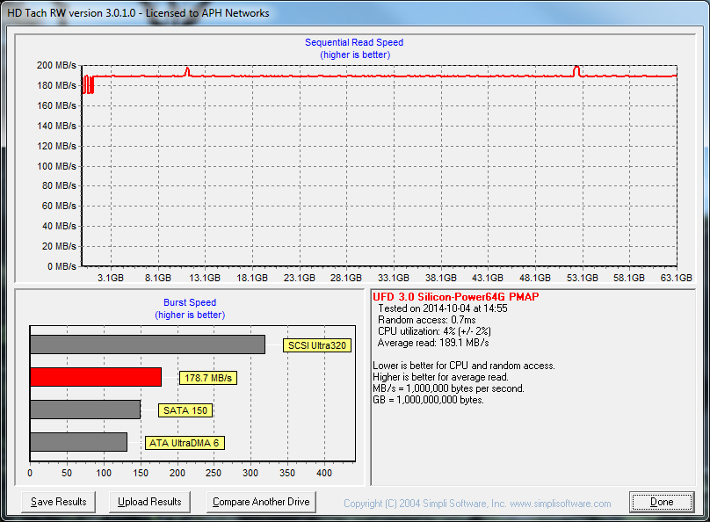Click the Random access 0.7ms result
The width and height of the screenshot is (710, 522).
(421, 320)
